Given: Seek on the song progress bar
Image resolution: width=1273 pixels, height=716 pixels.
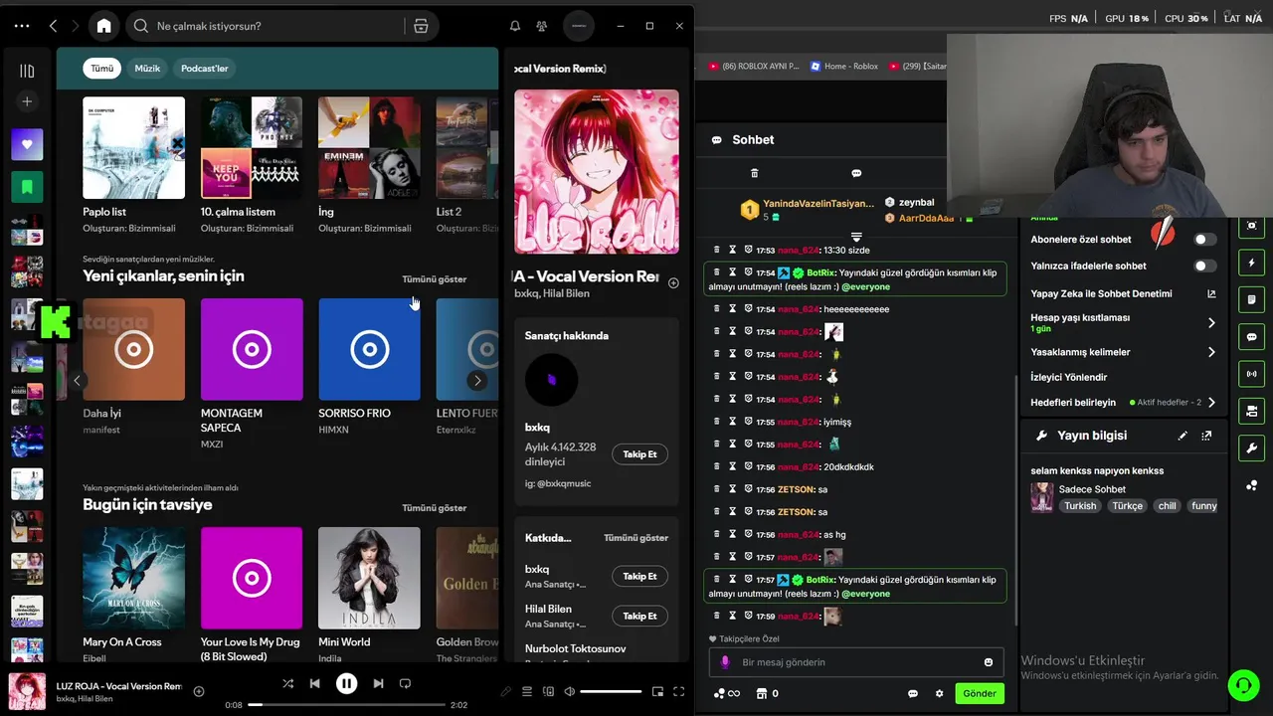Looking at the screenshot, I should click(346, 705).
